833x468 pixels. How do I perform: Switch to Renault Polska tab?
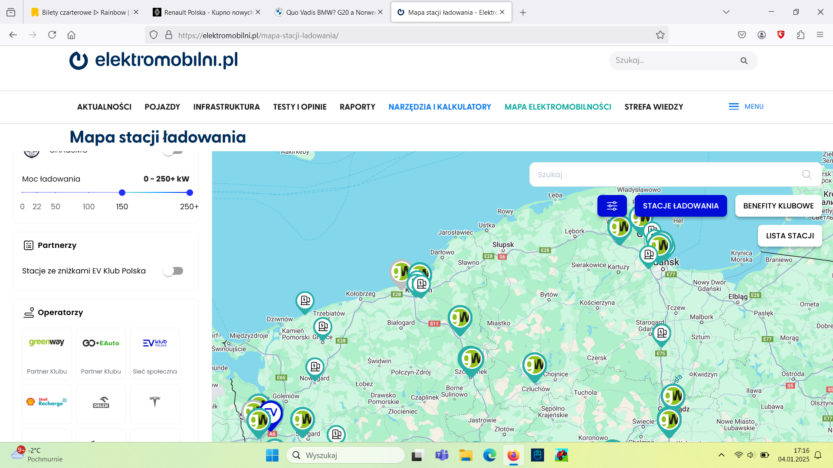pyautogui.click(x=206, y=13)
